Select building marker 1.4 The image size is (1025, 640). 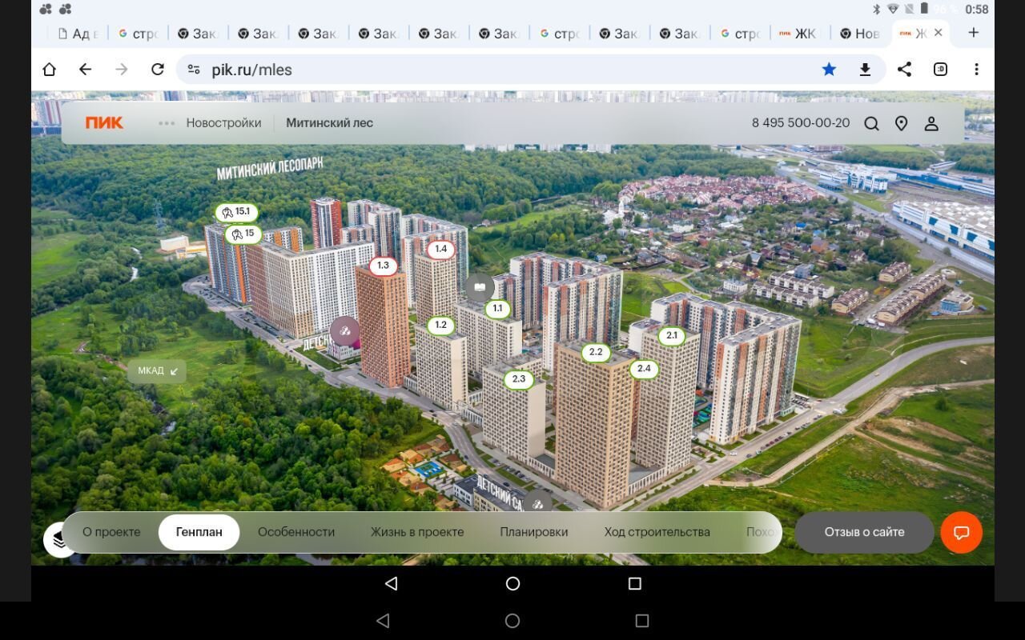[x=440, y=249]
